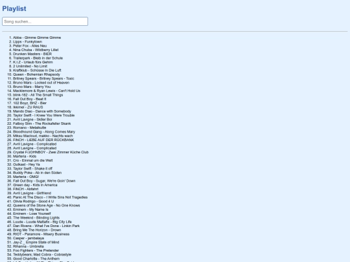
Task: Select 'Lipps - Funkytown' entry
Action: [27, 41]
